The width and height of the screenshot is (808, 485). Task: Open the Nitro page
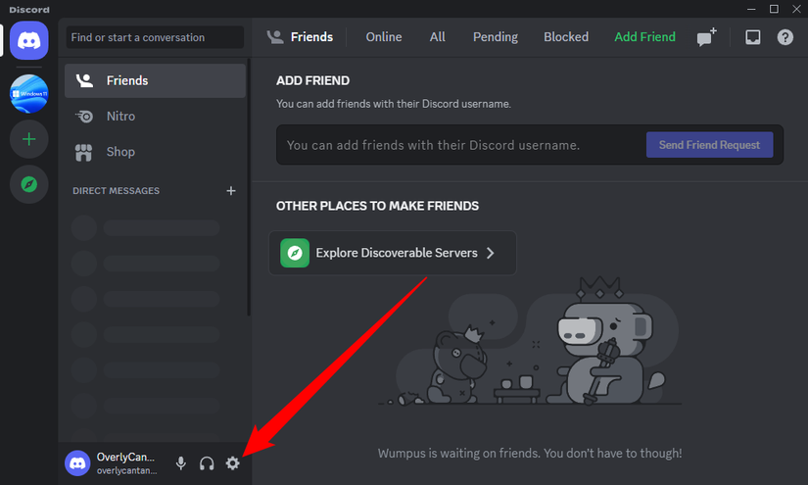click(x=155, y=116)
